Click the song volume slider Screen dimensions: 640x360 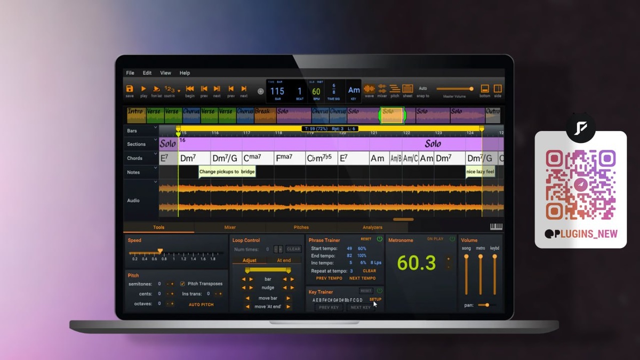(466, 275)
